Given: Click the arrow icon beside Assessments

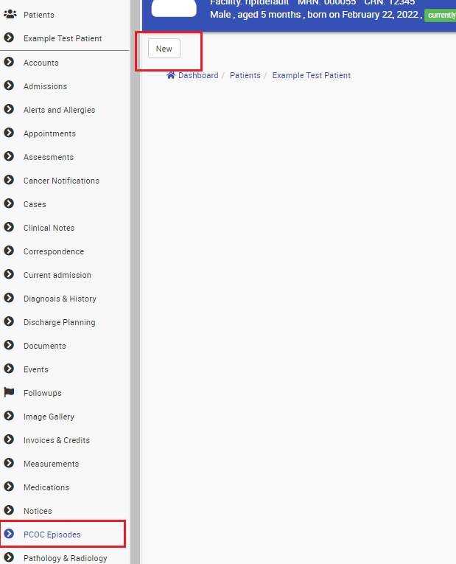Looking at the screenshot, I should pos(9,156).
